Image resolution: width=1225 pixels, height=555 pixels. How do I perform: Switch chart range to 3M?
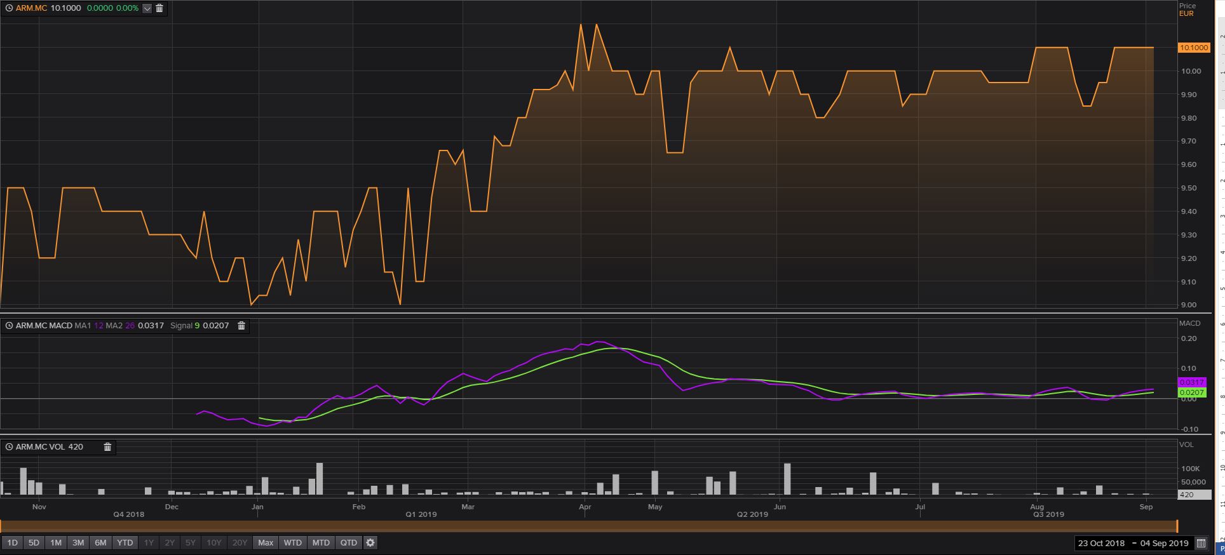(x=78, y=543)
